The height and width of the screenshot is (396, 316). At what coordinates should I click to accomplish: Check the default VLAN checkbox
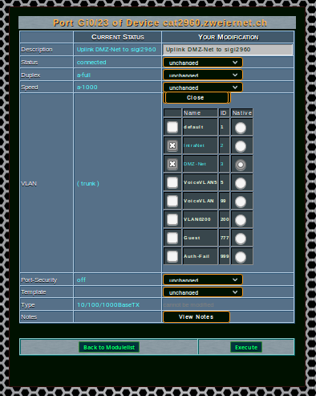[172, 127]
